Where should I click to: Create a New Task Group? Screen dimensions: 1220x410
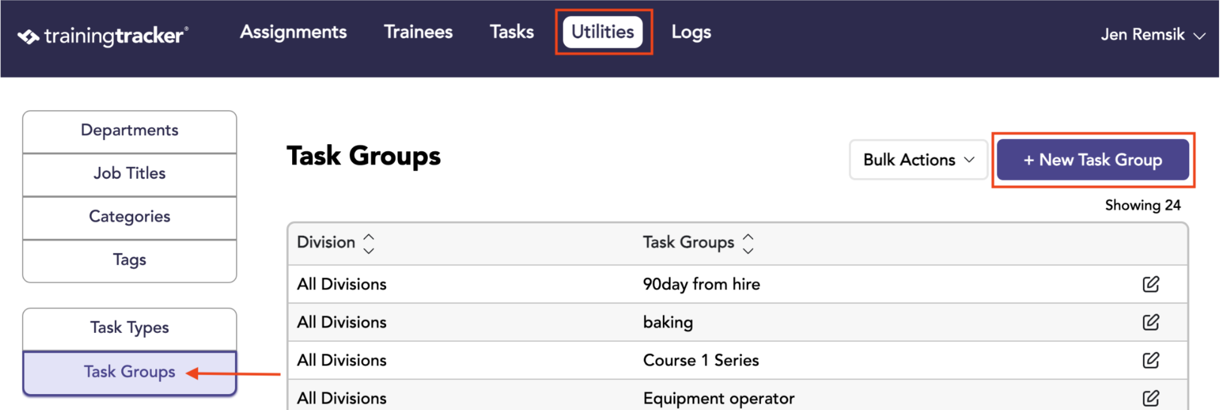coord(1093,160)
